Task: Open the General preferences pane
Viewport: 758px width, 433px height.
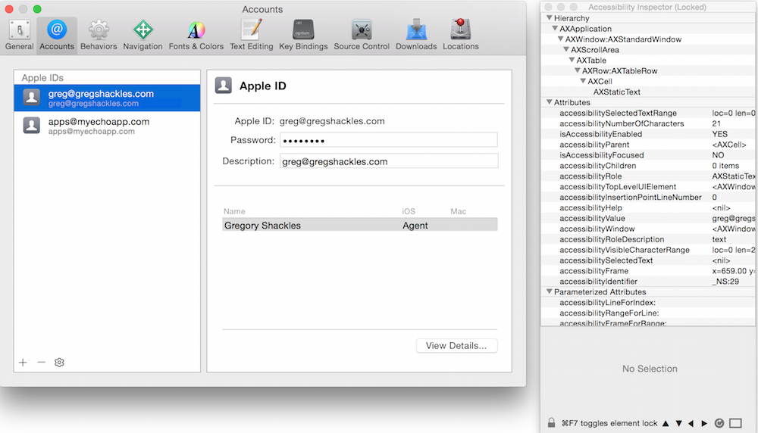Action: (x=20, y=36)
